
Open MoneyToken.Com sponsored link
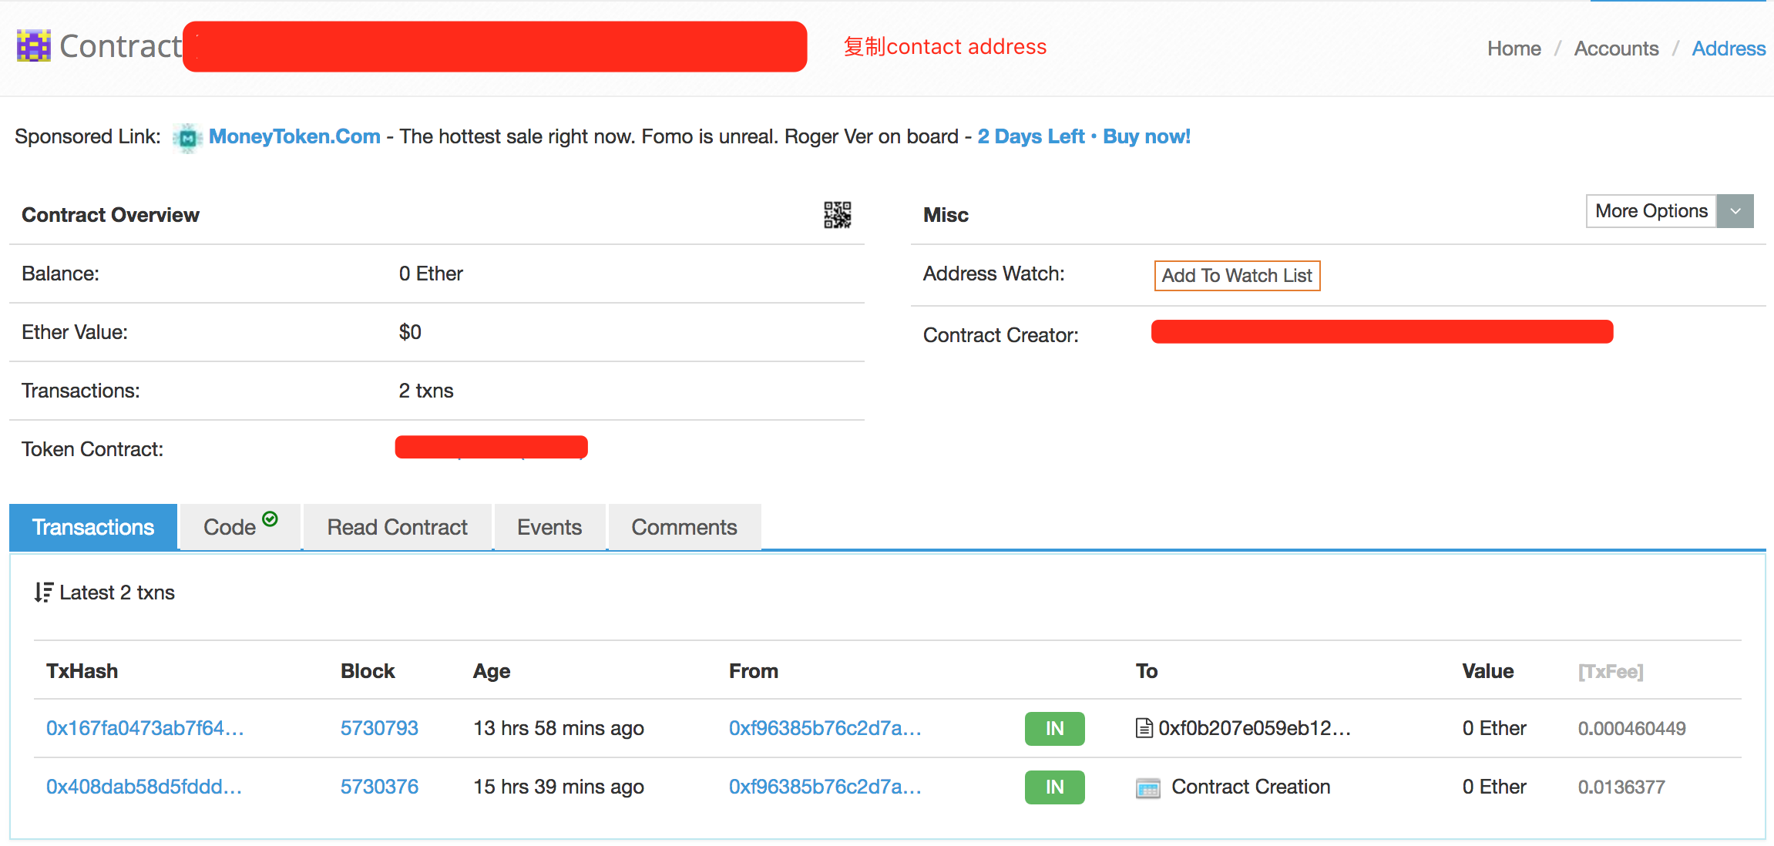294,136
